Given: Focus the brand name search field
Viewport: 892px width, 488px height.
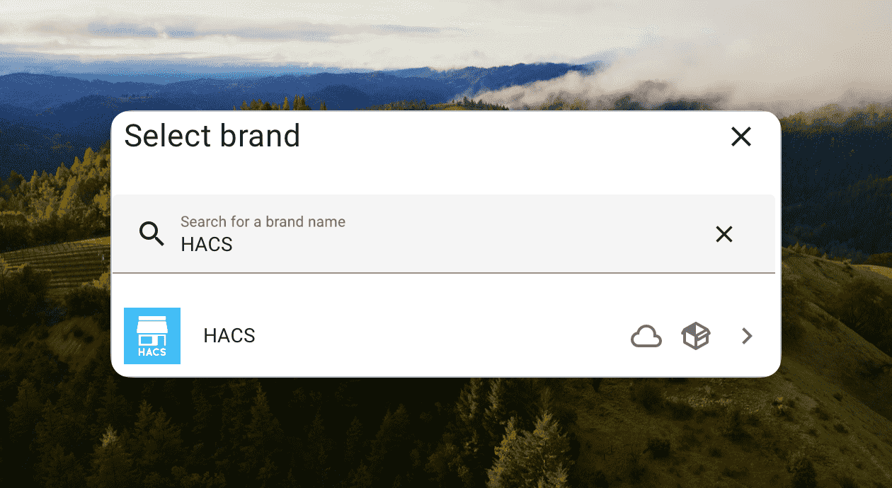Looking at the screenshot, I should tap(444, 234).
